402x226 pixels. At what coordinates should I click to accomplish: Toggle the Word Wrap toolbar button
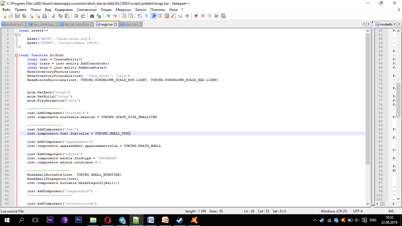(140, 16)
